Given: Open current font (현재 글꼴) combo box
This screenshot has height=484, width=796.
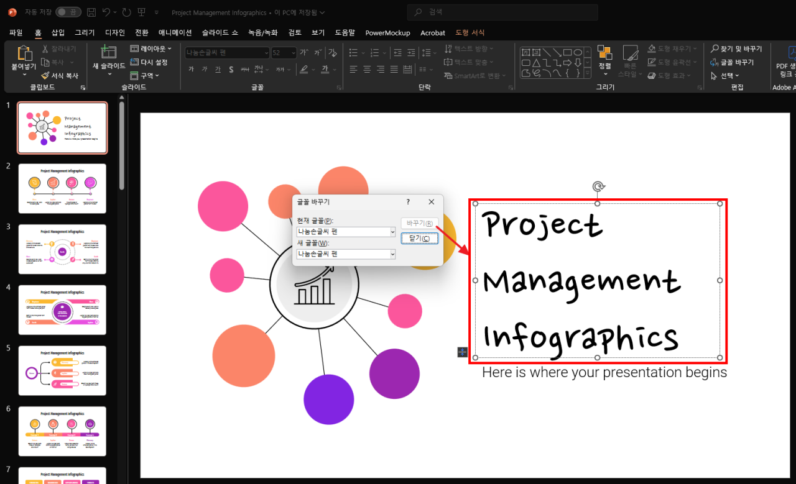Looking at the screenshot, I should (x=346, y=232).
